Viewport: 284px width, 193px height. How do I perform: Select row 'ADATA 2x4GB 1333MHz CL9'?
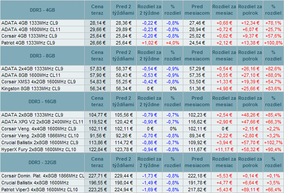142,69
